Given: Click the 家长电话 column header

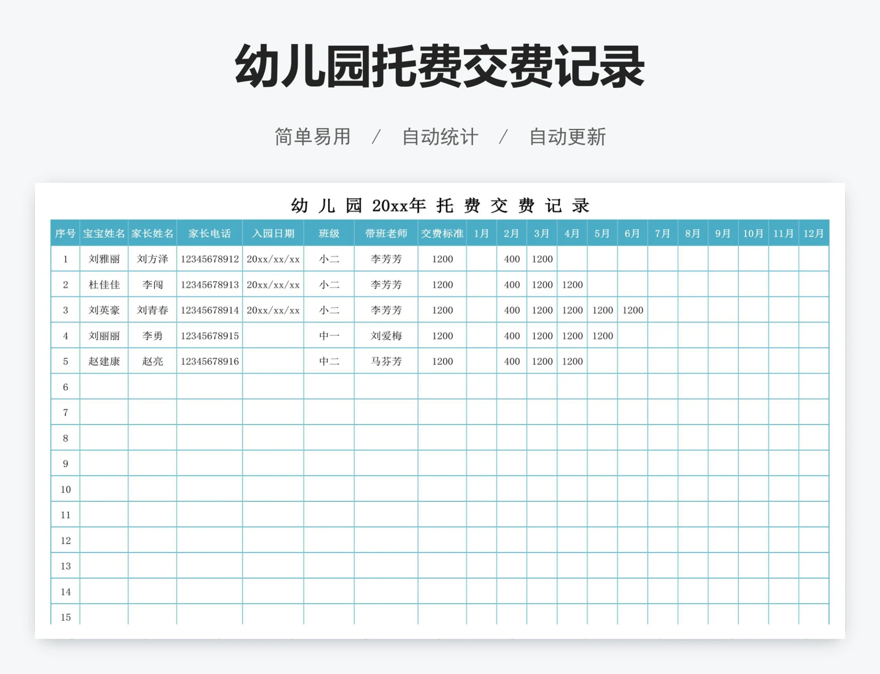Looking at the screenshot, I should tap(209, 233).
